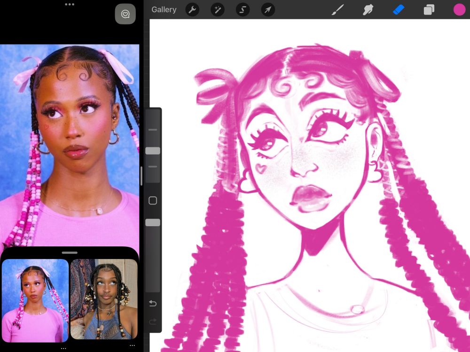Redo the last undone stroke
The height and width of the screenshot is (352, 470).
click(153, 322)
